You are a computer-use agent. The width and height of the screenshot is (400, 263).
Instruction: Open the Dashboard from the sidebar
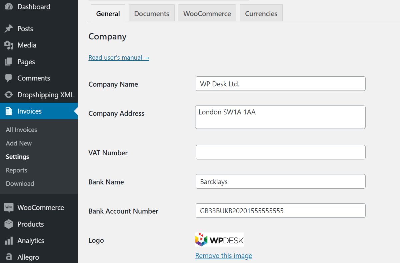pos(8,7)
